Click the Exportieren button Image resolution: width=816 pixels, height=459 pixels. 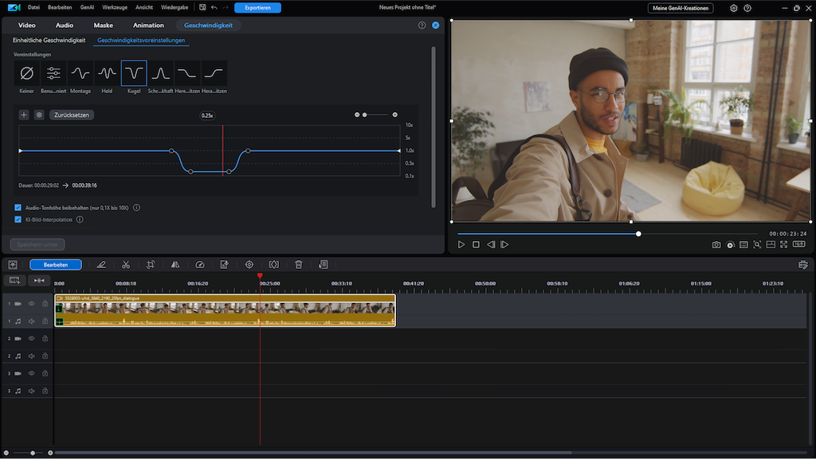coord(257,8)
